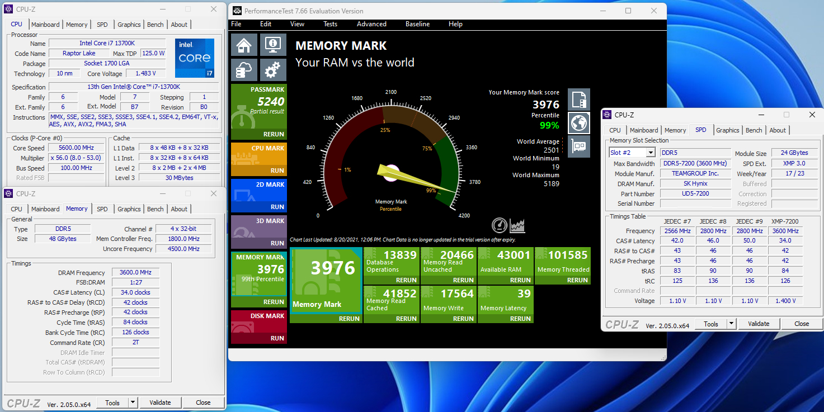The image size is (824, 412).
Task: Open the Advanced menu
Action: pos(372,24)
